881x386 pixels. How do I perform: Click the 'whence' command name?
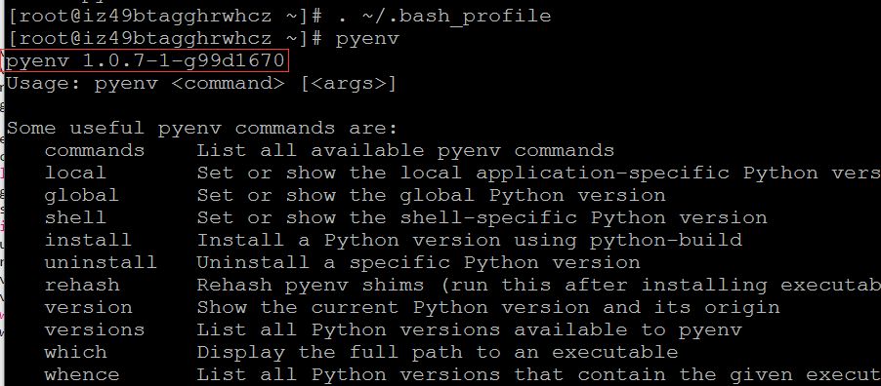pyautogui.click(x=82, y=374)
